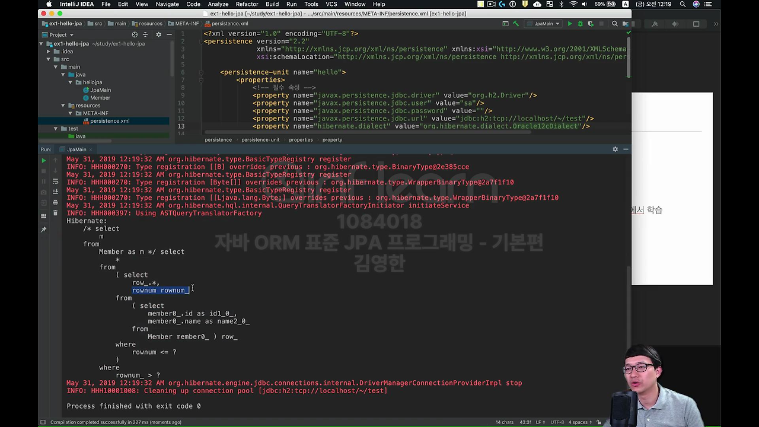Image resolution: width=759 pixels, height=427 pixels.
Task: Collapse the src folder in tree
Action: pyautogui.click(x=49, y=59)
